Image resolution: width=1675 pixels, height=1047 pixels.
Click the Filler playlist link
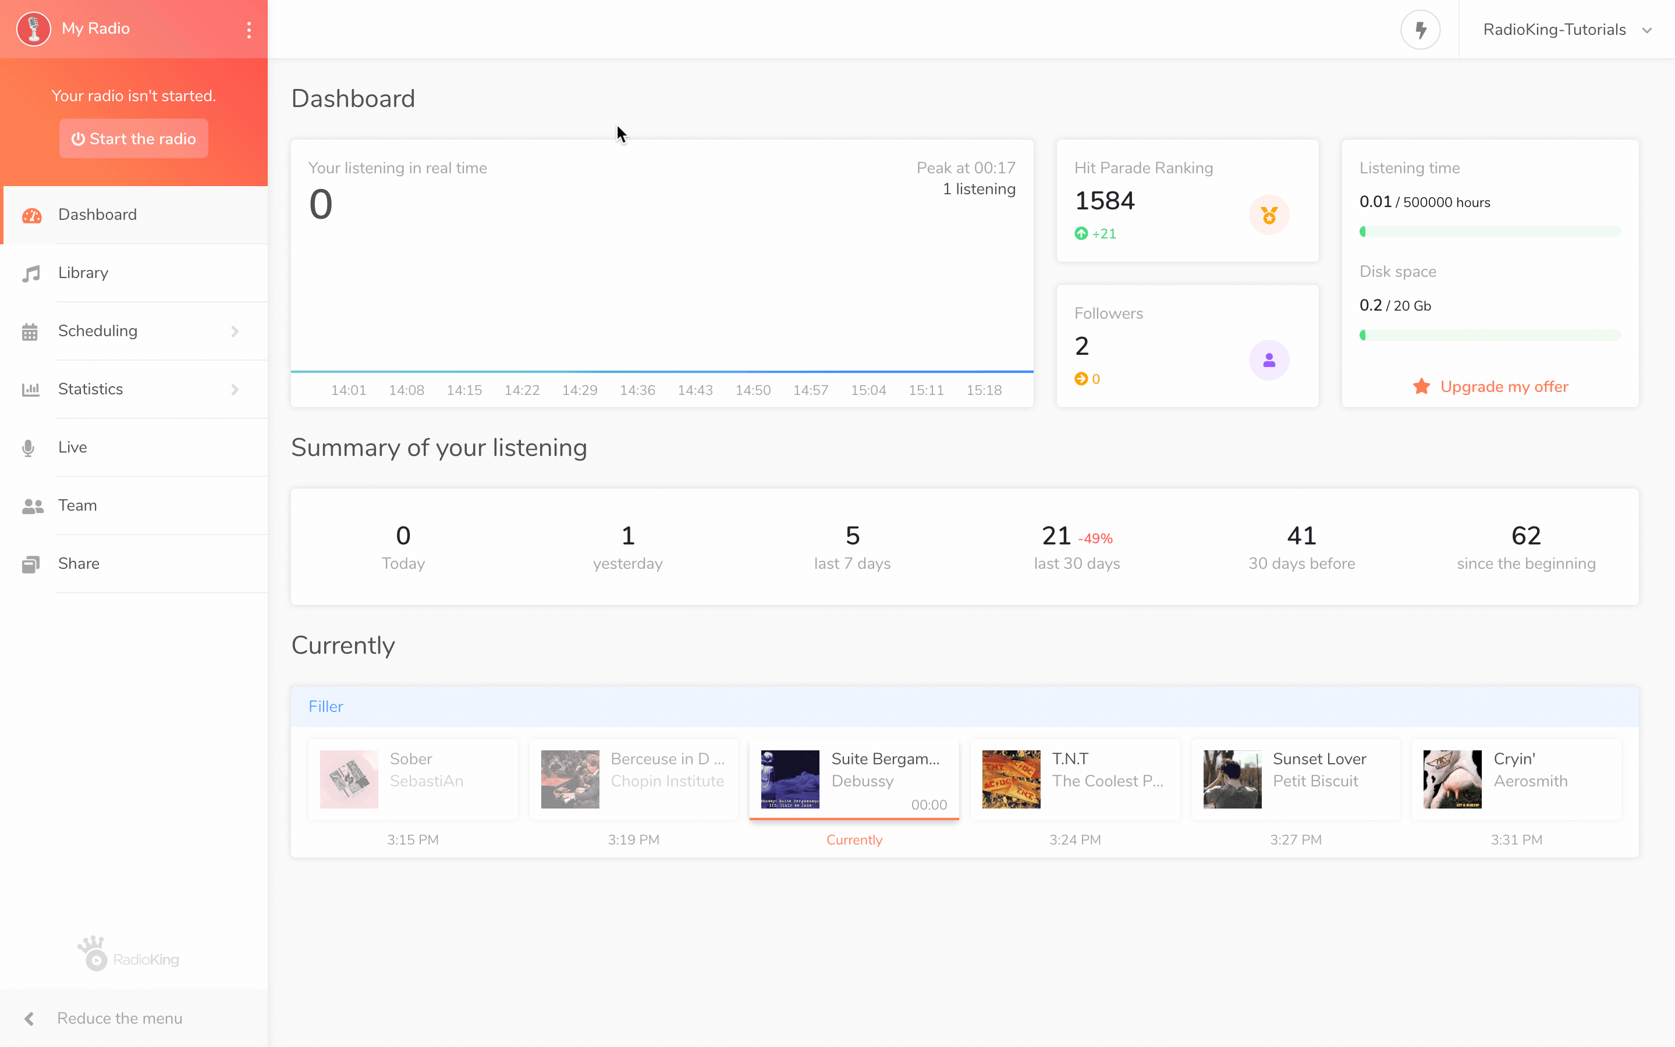pos(325,706)
